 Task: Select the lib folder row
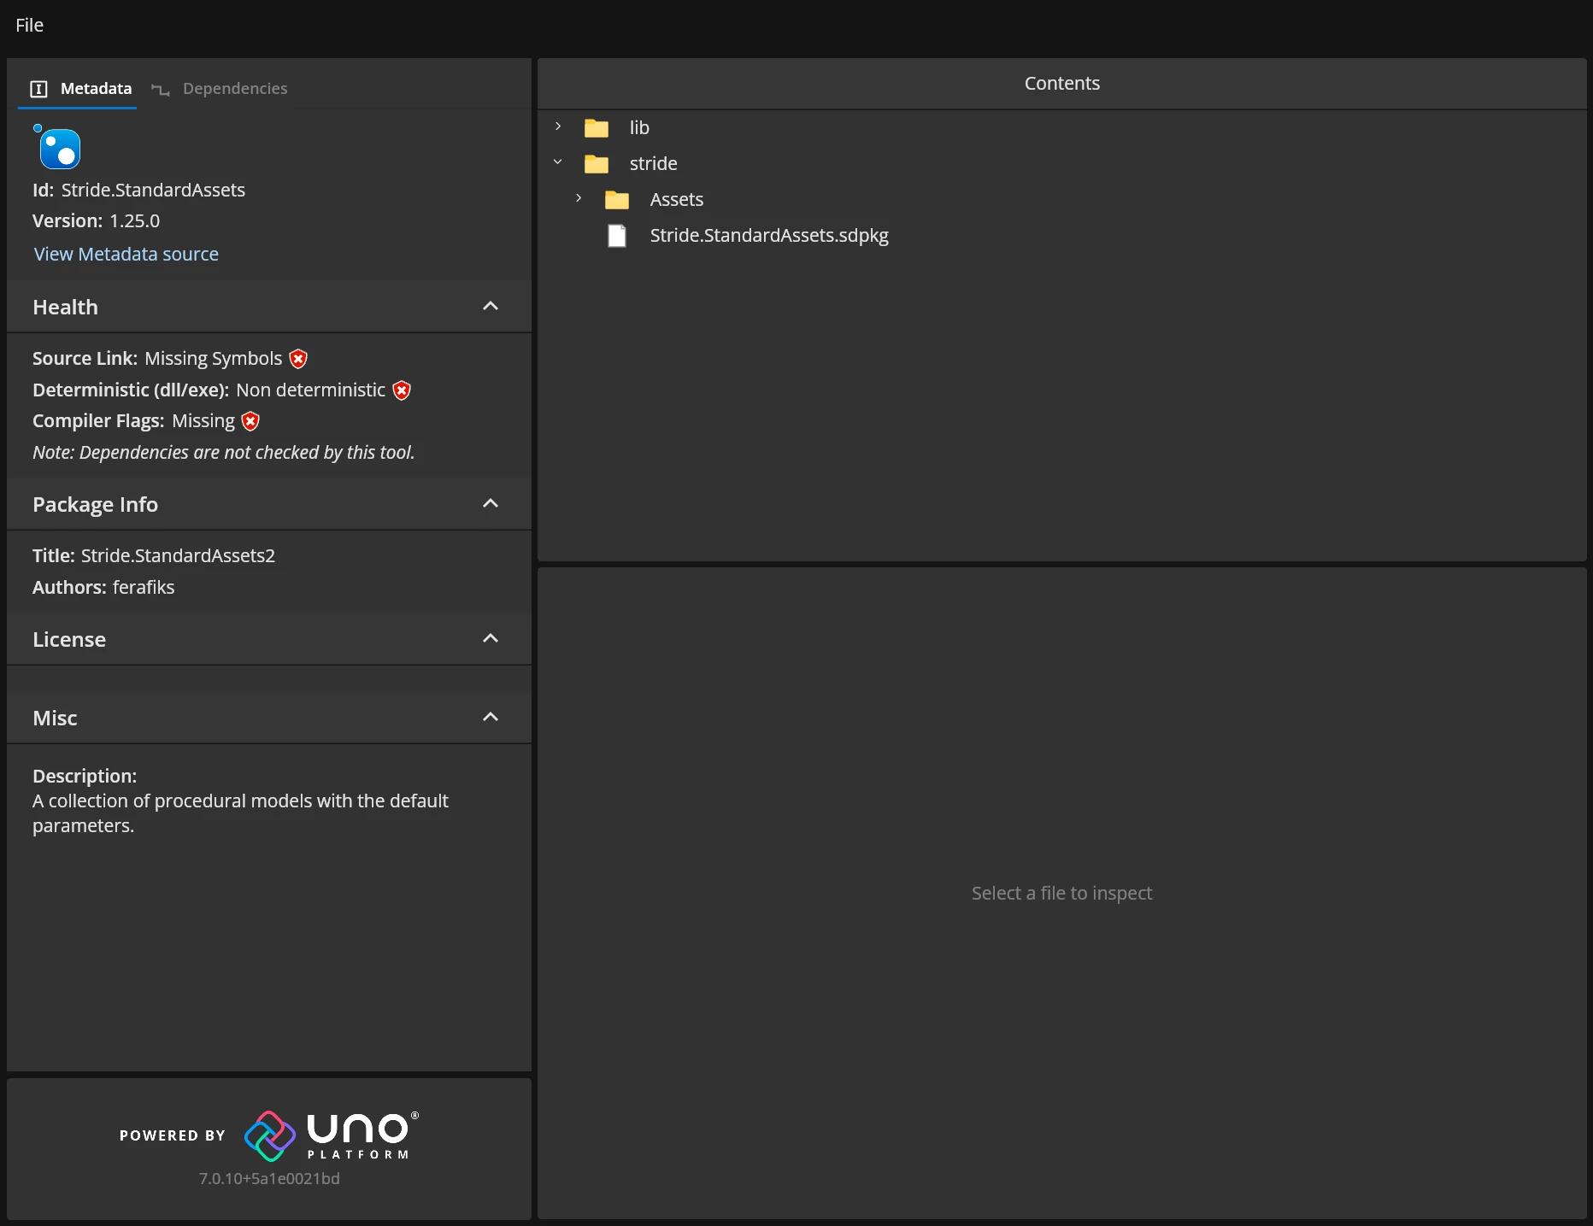click(1062, 128)
